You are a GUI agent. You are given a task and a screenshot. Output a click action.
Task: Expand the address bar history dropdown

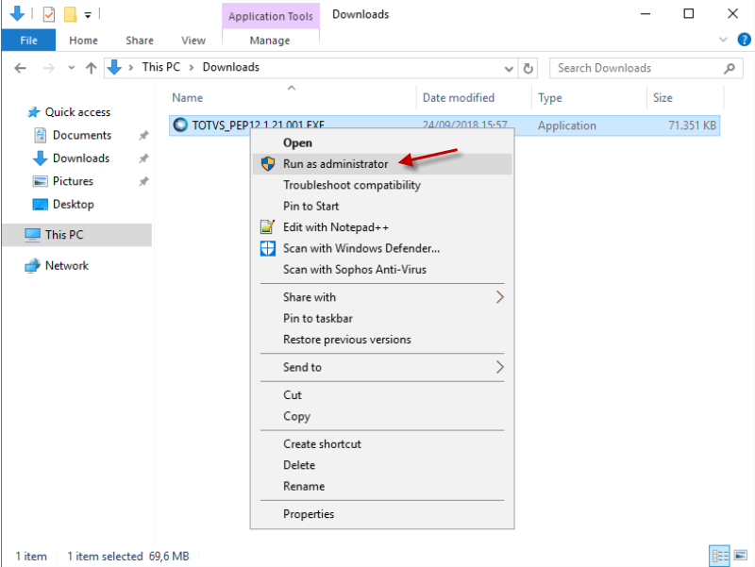coord(509,69)
